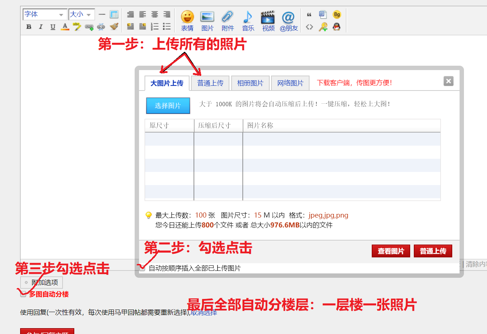
Task: Toggle bold text formatting
Action: point(29,27)
